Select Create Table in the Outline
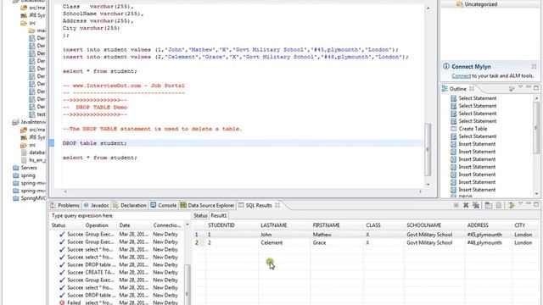 click(x=473, y=129)
